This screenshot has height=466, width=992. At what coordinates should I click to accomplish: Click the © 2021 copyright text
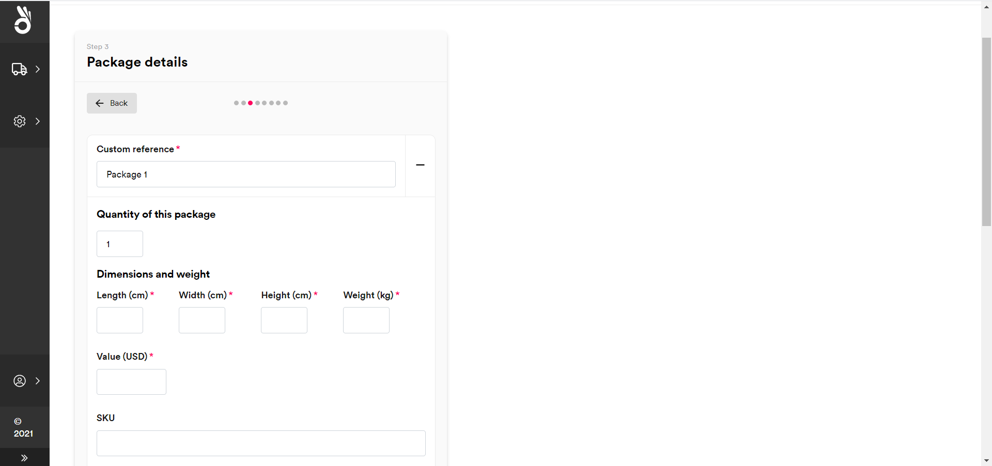[x=23, y=428]
